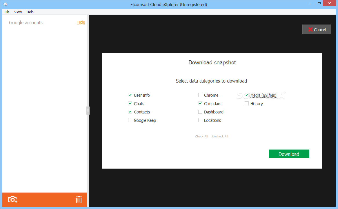Viewport: 338px width, 209px height.
Task: Enable the History checkbox
Action: pos(247,103)
